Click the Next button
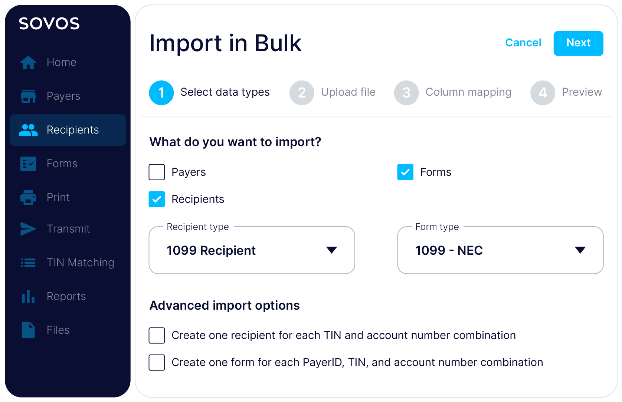The height and width of the screenshot is (402, 622). coord(578,43)
